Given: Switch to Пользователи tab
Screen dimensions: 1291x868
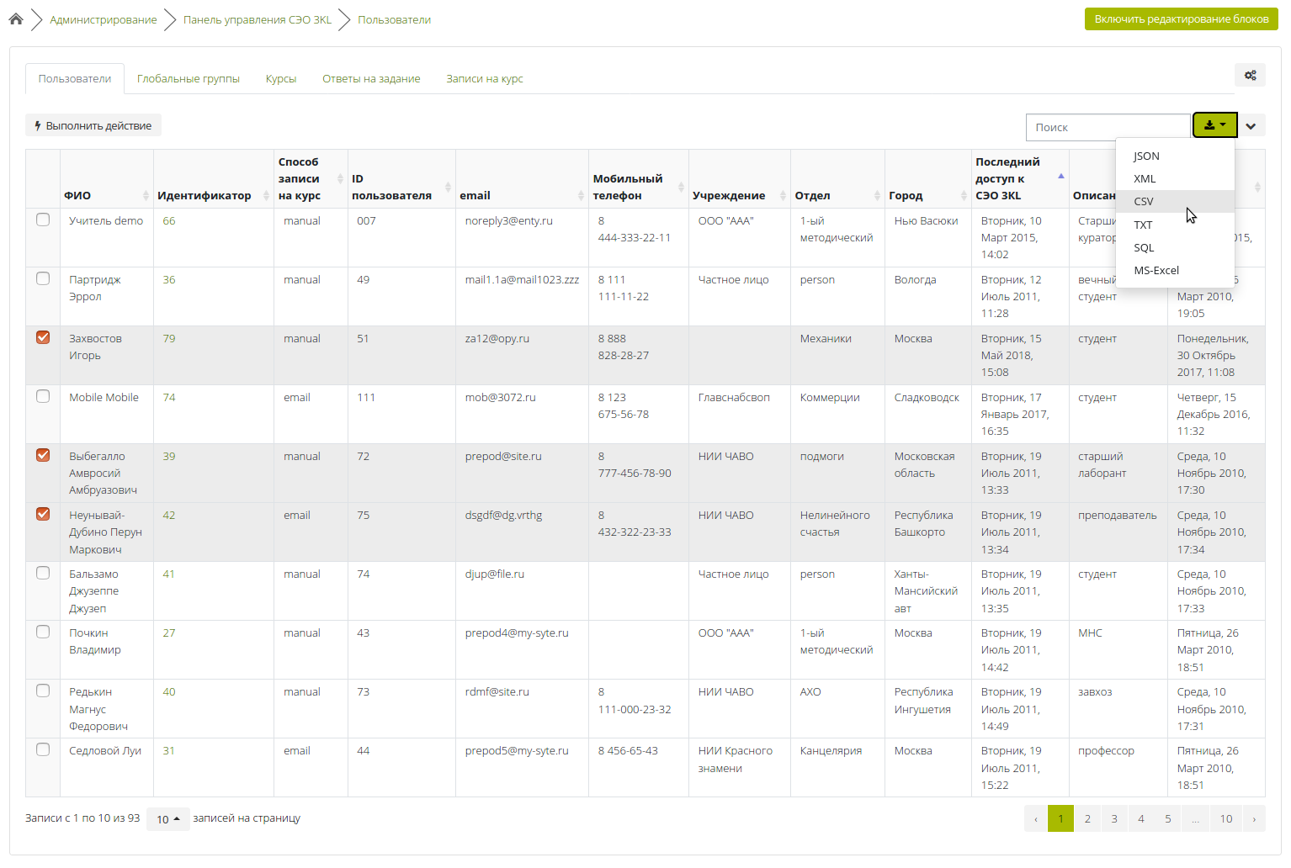Looking at the screenshot, I should click(75, 78).
